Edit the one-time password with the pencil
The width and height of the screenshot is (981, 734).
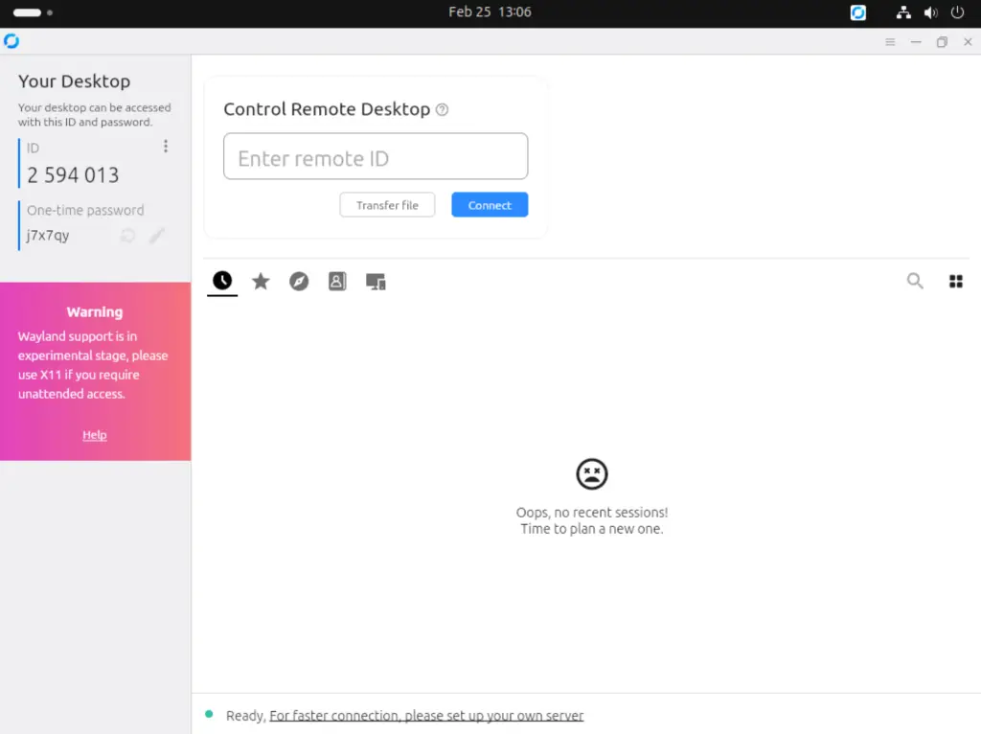[x=157, y=235]
